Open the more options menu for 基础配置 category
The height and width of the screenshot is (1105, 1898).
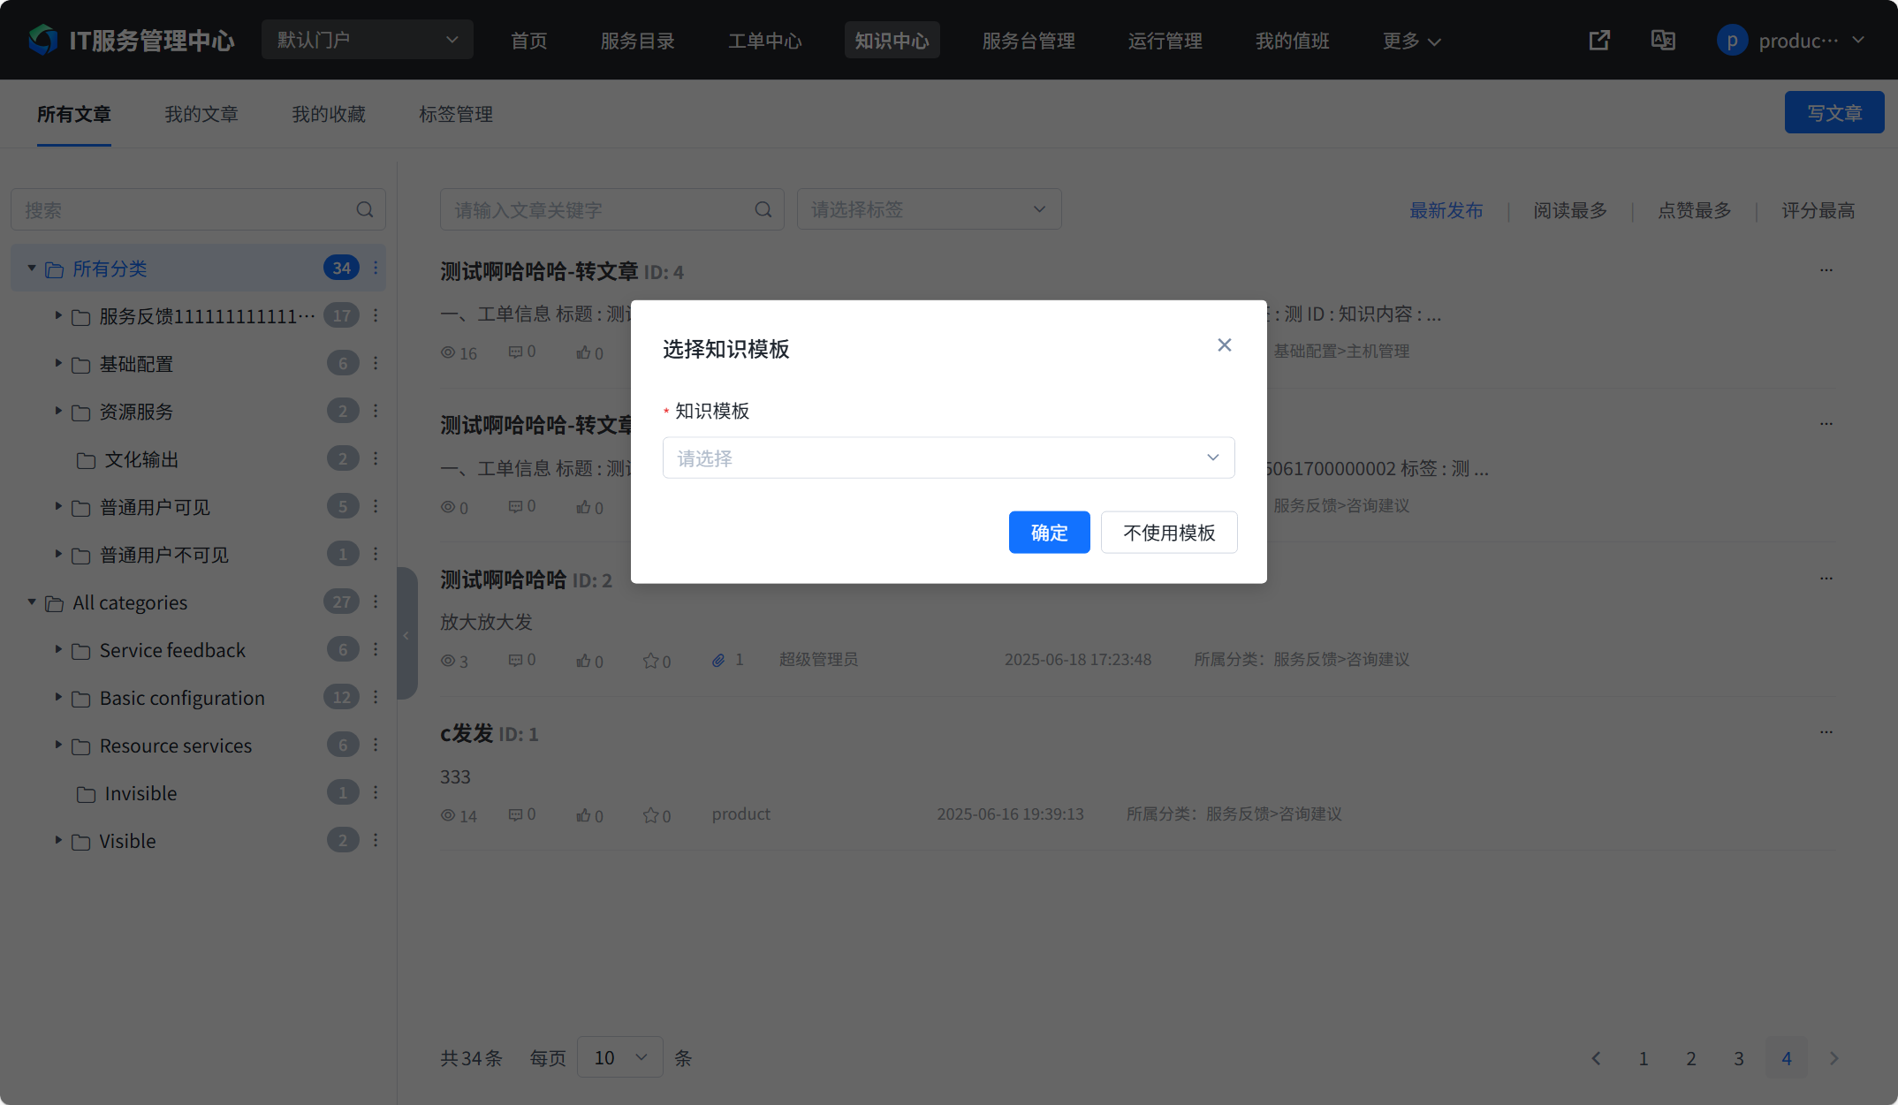click(x=376, y=363)
